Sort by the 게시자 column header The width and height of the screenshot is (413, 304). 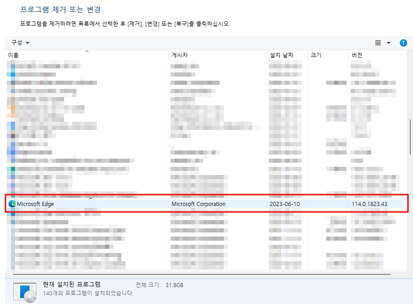point(217,55)
